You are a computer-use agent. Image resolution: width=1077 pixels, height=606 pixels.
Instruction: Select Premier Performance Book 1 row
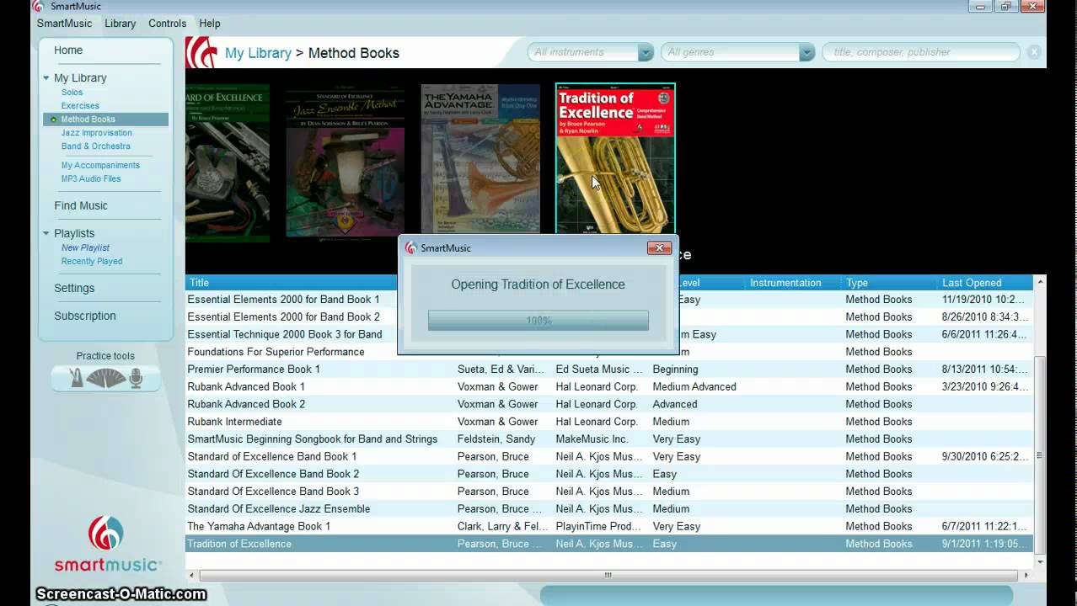[x=609, y=369]
